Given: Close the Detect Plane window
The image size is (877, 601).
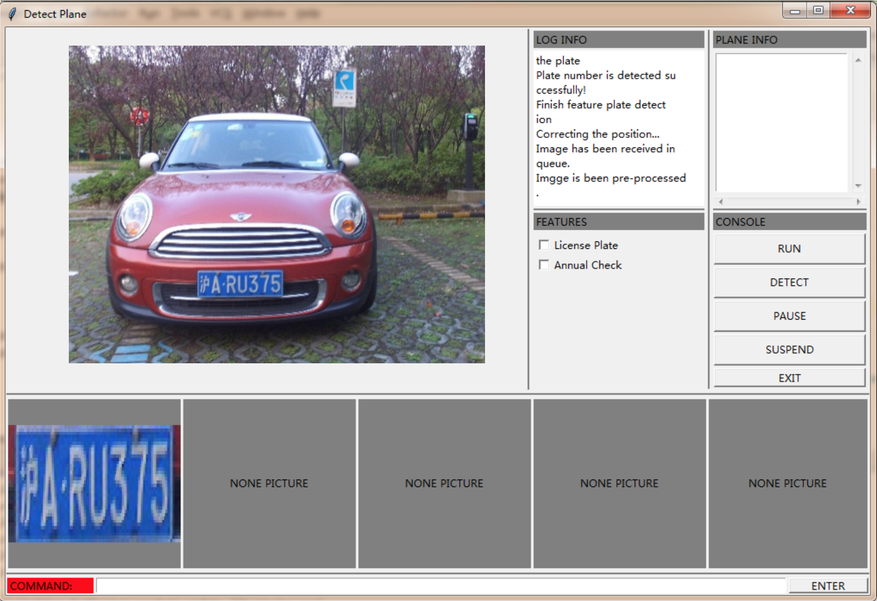Looking at the screenshot, I should point(850,10).
